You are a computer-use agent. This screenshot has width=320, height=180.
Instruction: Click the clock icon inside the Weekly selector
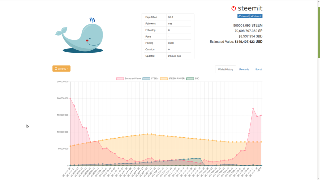[x=56, y=68]
